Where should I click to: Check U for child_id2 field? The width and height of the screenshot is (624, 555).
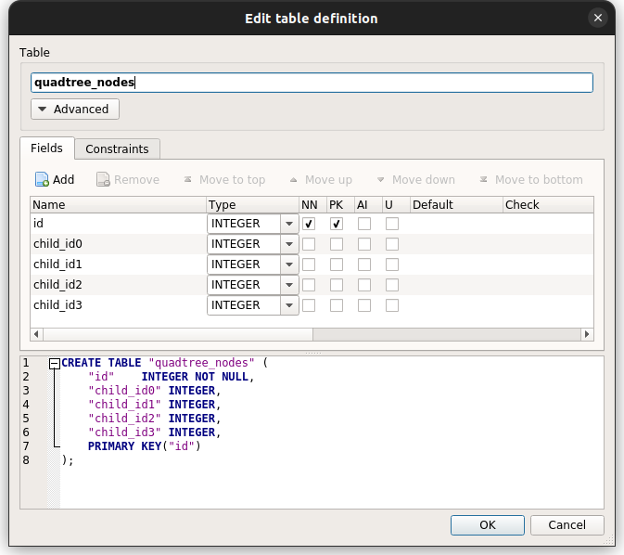[392, 285]
